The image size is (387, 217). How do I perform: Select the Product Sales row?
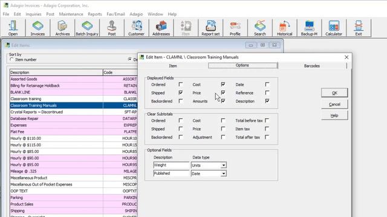(x=74, y=204)
